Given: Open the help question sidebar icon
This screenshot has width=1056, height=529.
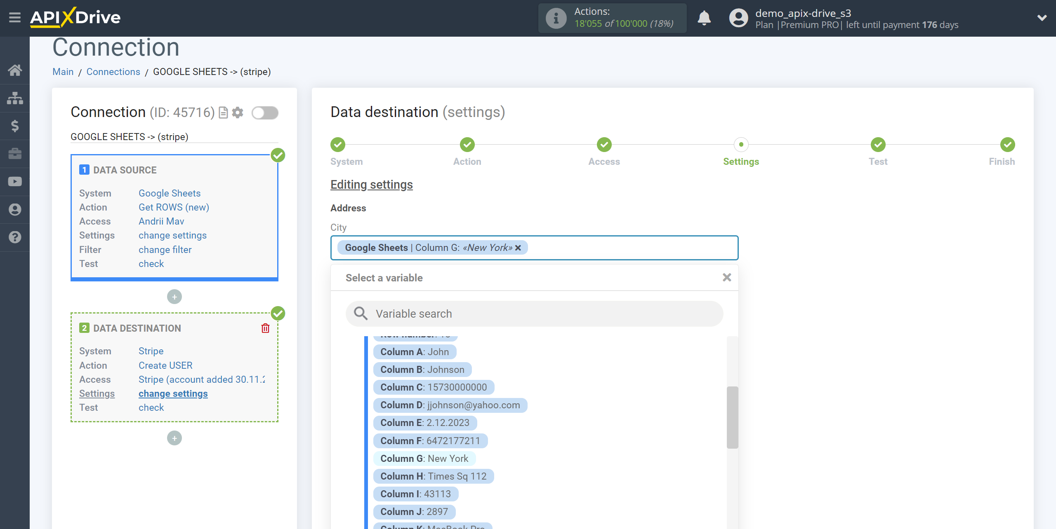Looking at the screenshot, I should click(15, 237).
